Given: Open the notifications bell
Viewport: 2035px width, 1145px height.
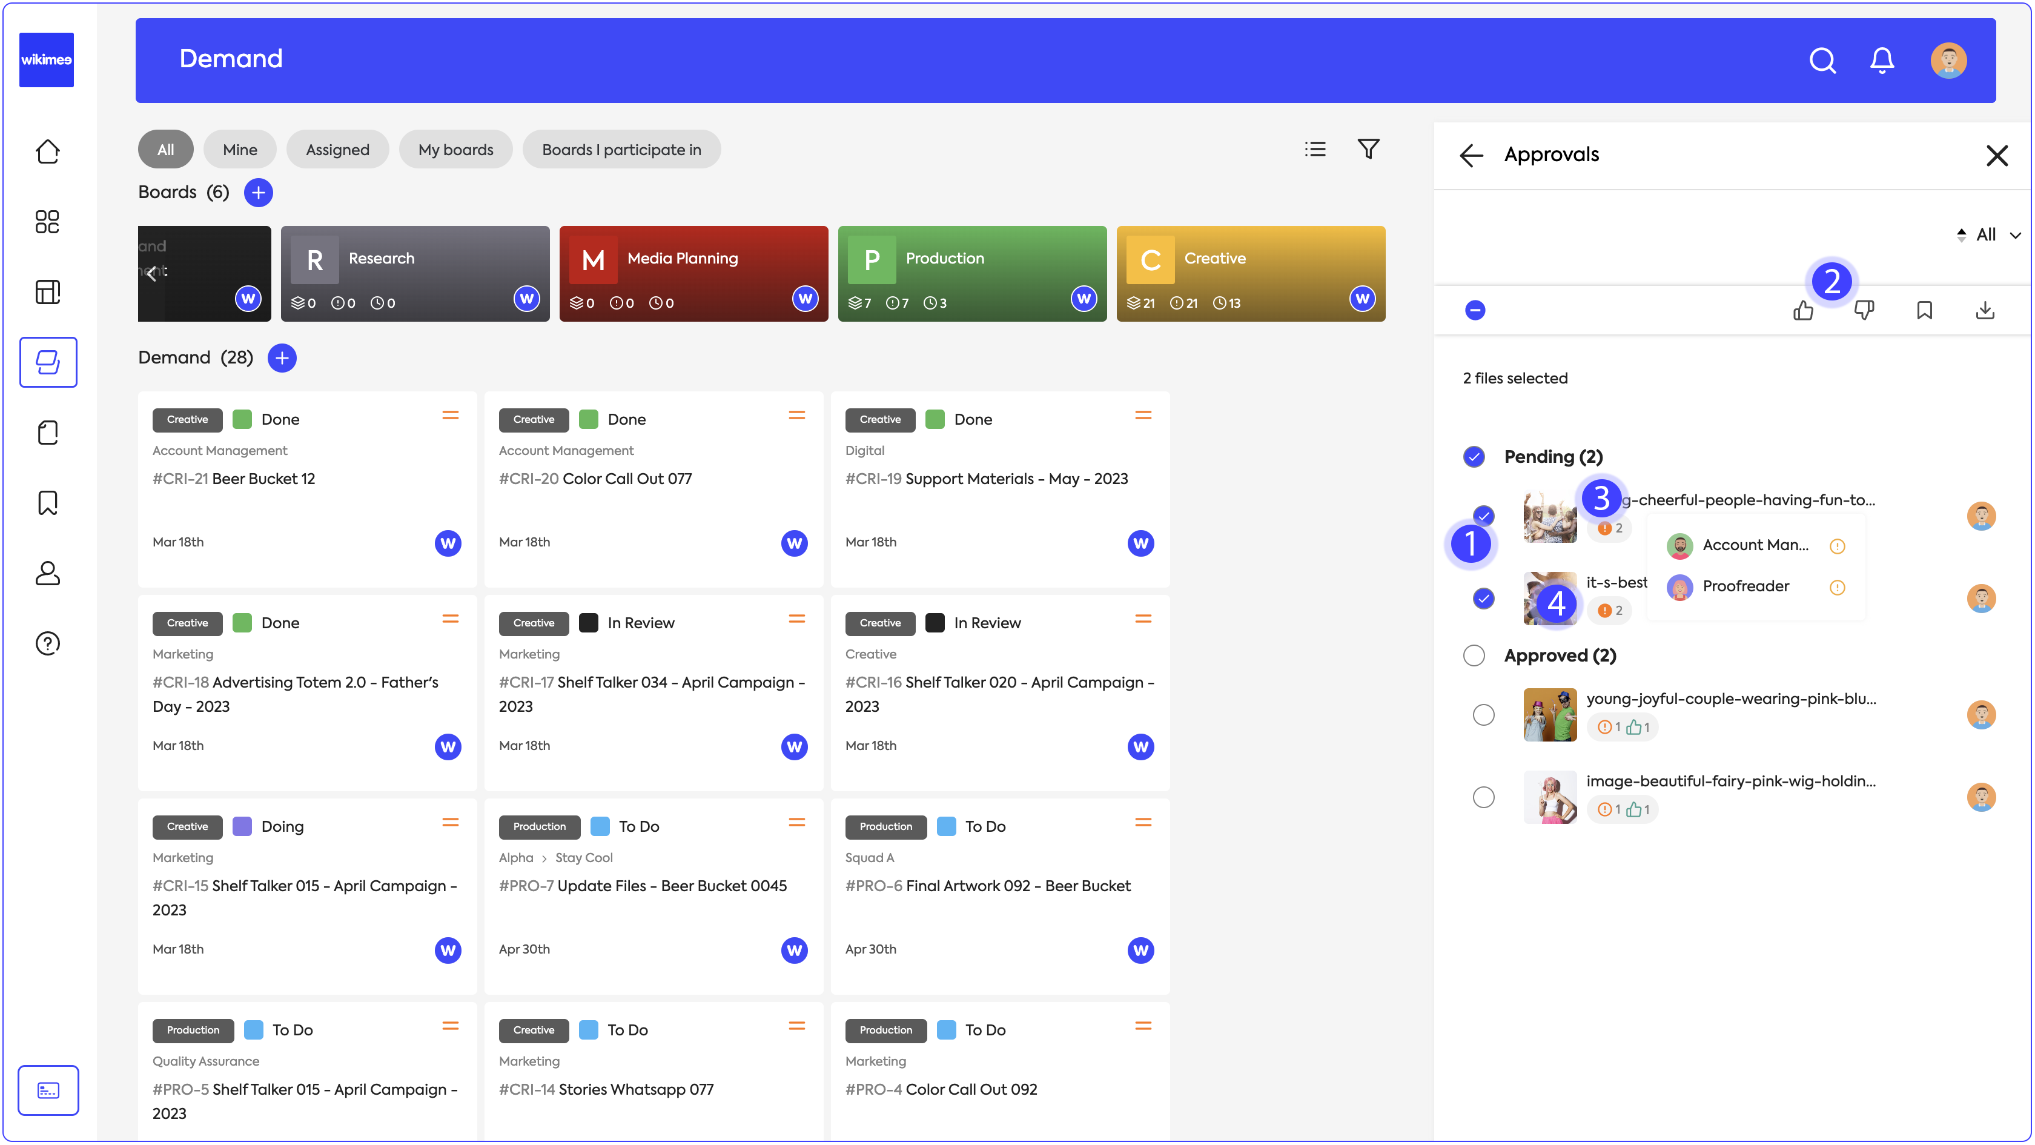Looking at the screenshot, I should [1882, 60].
